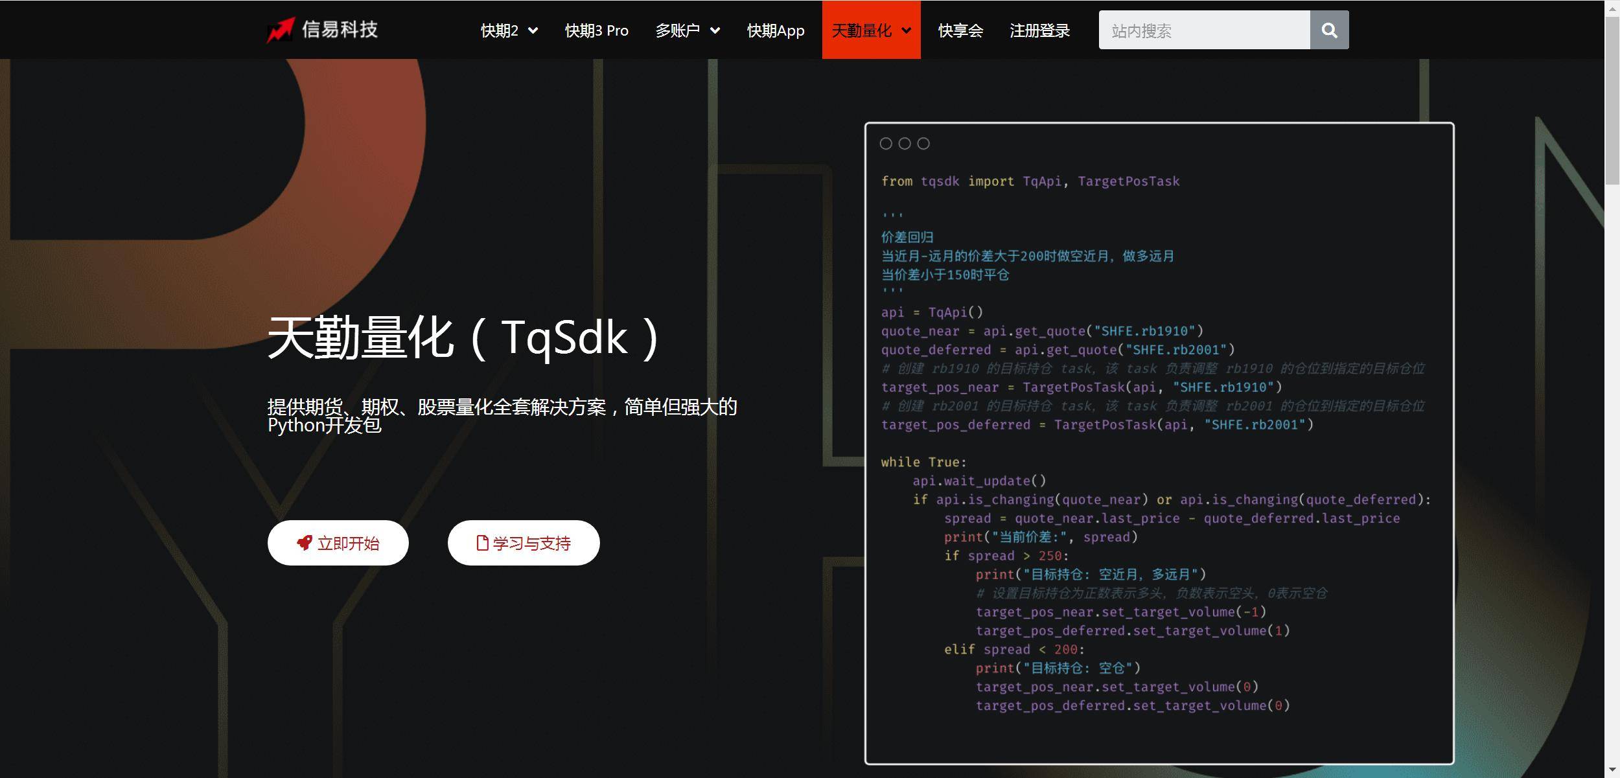Click the 天勤量化（TqSdk）heading
The image size is (1620, 778).
pyautogui.click(x=465, y=338)
